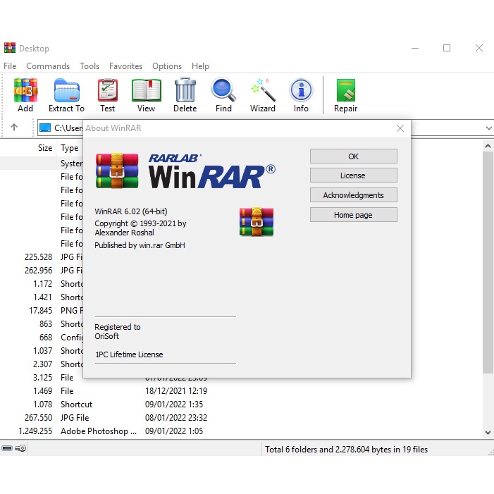The image size is (494, 494).
Task: Expand the address path dropdown
Action: (488, 128)
